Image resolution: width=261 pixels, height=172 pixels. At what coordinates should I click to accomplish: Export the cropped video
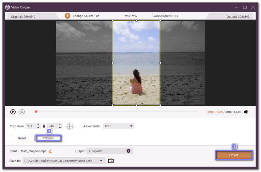coord(234,155)
